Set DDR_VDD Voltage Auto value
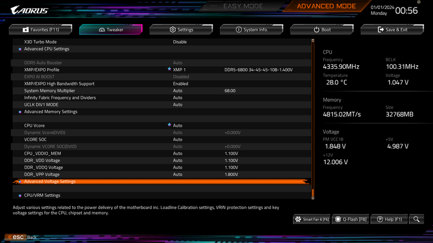433x243 pixels. [x=178, y=160]
